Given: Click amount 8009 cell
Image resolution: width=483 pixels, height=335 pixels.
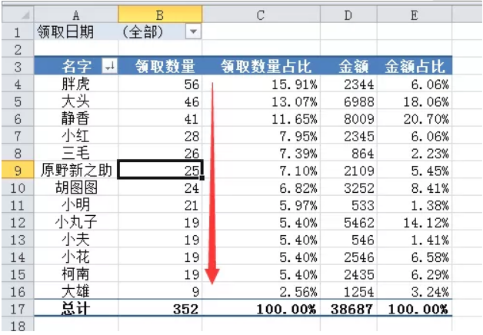Looking at the screenshot, I should point(348,118).
